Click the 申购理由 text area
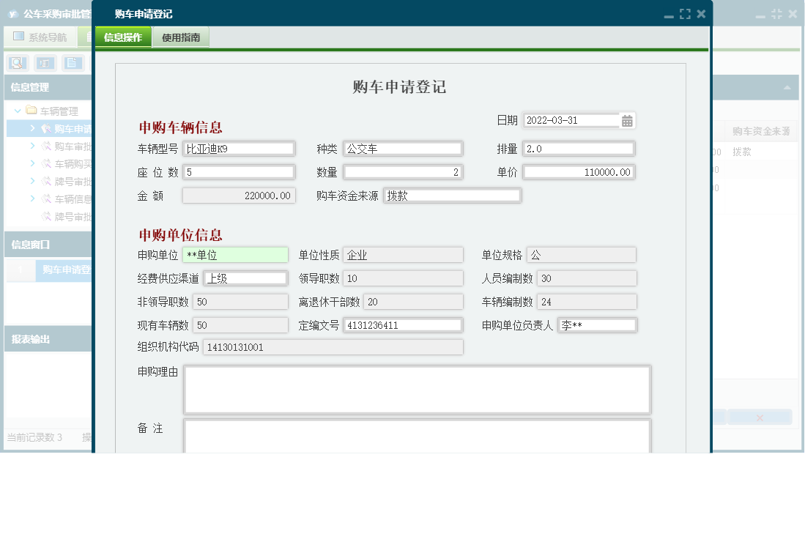Image resolution: width=805 pixels, height=542 pixels. 417,389
